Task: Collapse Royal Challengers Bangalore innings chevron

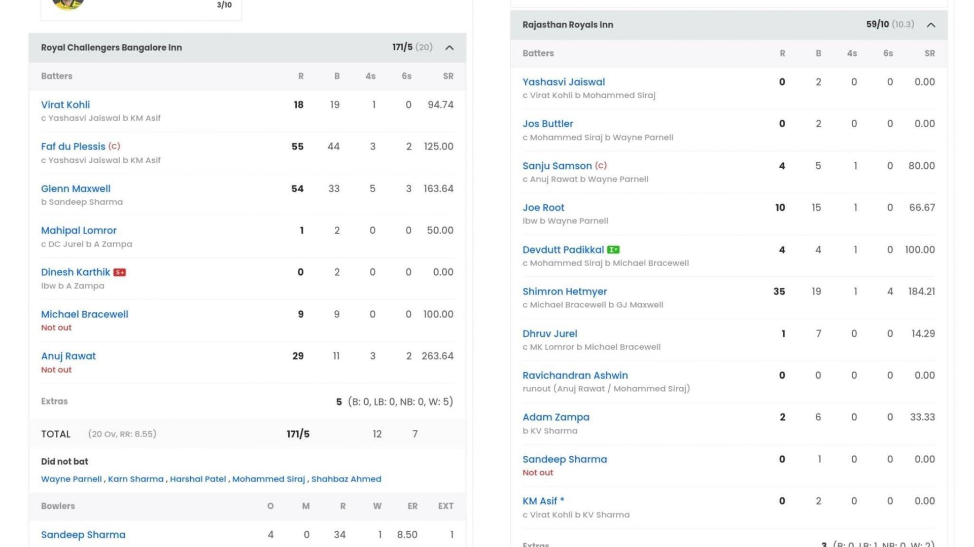Action: pos(449,48)
